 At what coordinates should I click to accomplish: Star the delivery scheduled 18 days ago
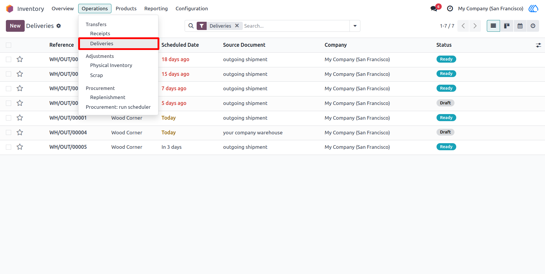(20, 59)
